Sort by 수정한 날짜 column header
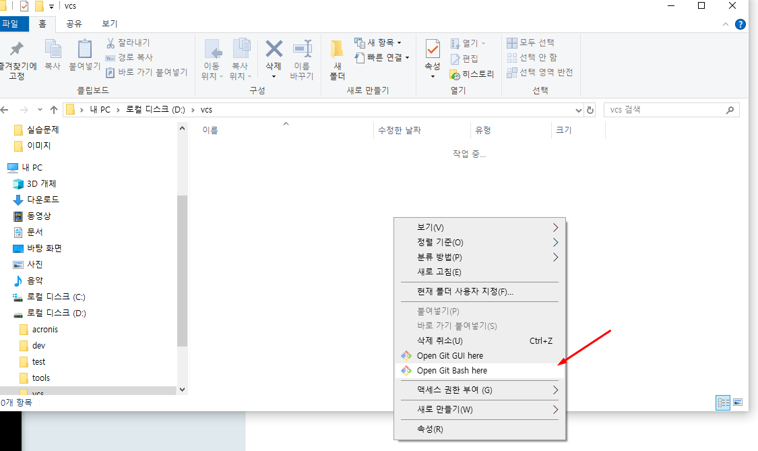The image size is (758, 451). pos(400,130)
